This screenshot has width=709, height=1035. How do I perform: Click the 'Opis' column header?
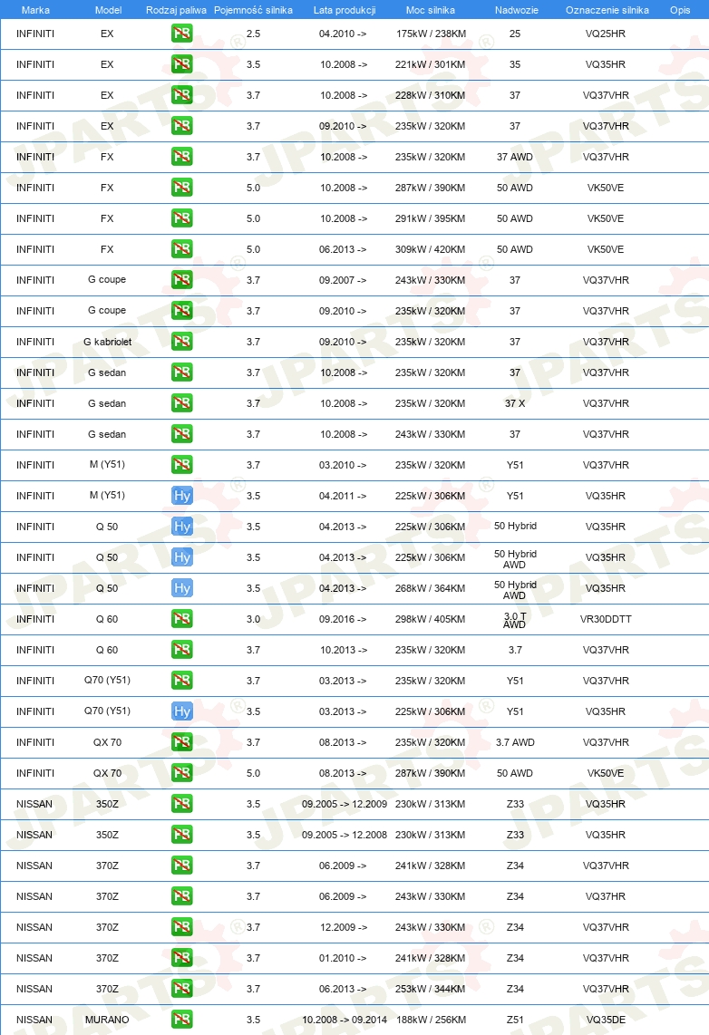[x=680, y=10]
